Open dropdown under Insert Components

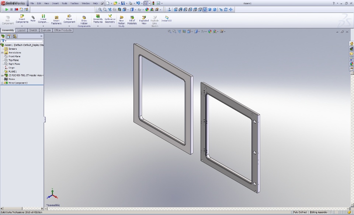[x=22, y=26]
